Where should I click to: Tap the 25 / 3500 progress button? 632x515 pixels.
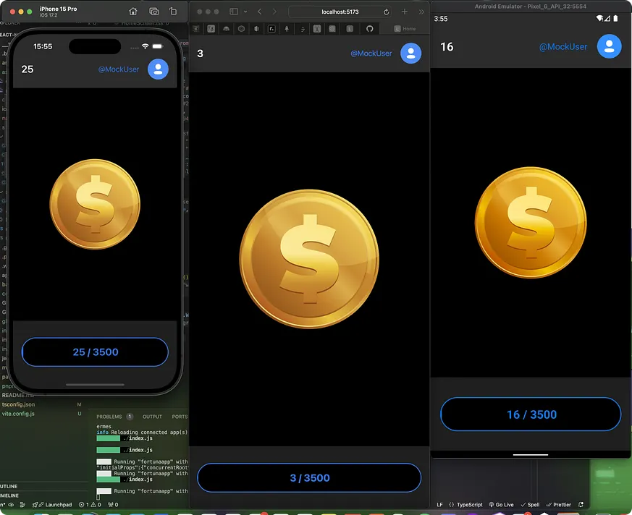95,352
